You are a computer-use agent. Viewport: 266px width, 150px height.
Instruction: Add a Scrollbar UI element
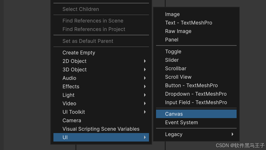[176, 68]
